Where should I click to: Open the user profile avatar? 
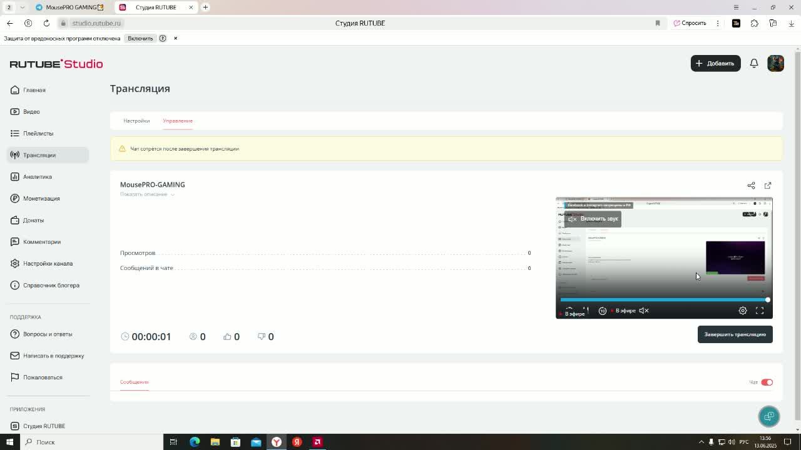tap(775, 63)
